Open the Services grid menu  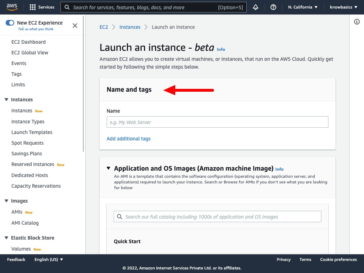(42, 7)
